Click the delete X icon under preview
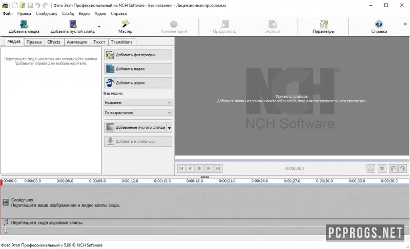 click(x=382, y=168)
